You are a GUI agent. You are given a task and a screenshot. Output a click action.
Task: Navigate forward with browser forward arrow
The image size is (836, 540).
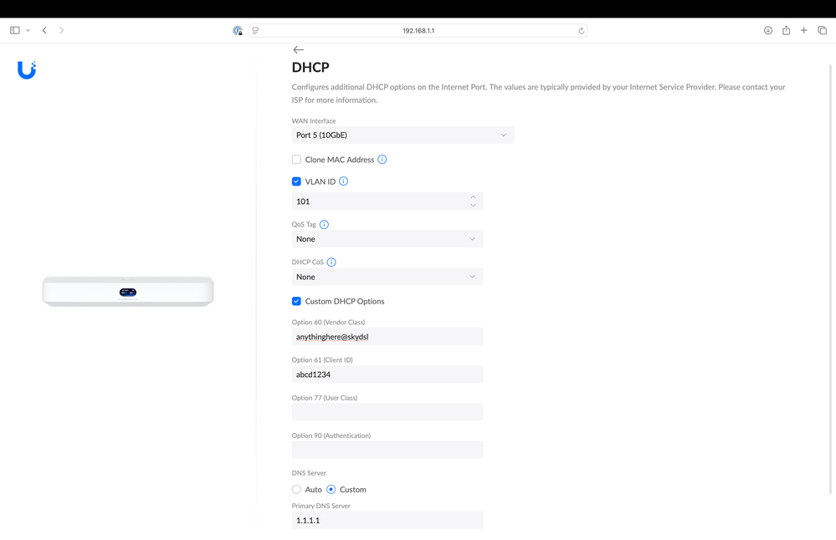[61, 30]
